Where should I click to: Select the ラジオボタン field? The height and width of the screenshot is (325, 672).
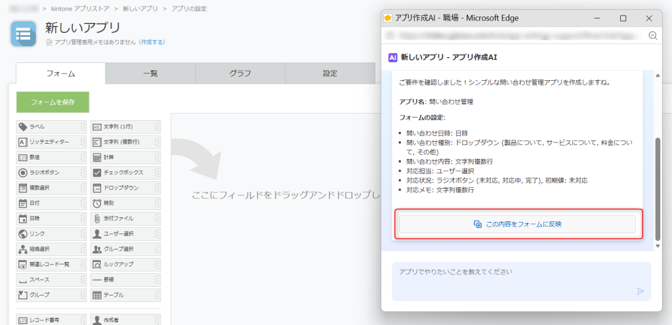click(51, 173)
